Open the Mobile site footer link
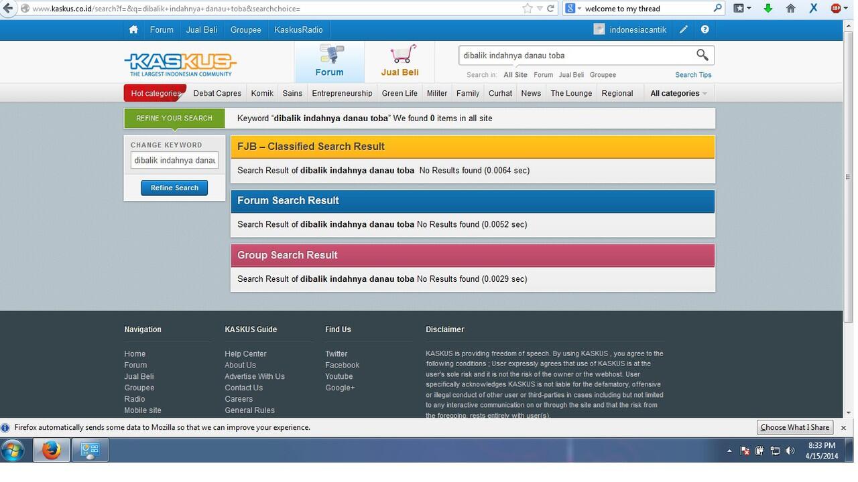858x482 pixels. pos(143,410)
